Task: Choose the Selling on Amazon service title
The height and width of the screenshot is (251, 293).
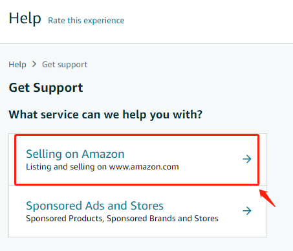Action: [x=75, y=154]
